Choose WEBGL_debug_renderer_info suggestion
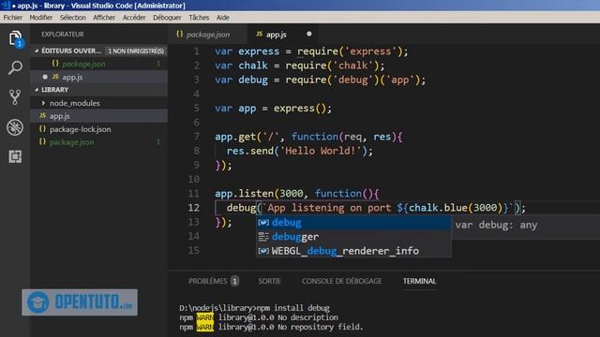Image resolution: width=600 pixels, height=337 pixels. tap(353, 251)
